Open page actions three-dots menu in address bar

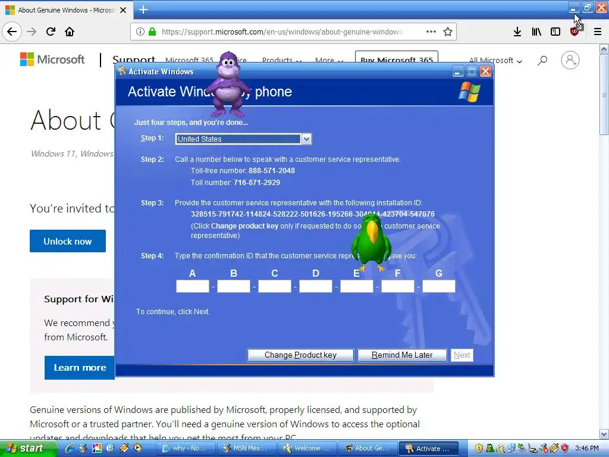(x=431, y=32)
